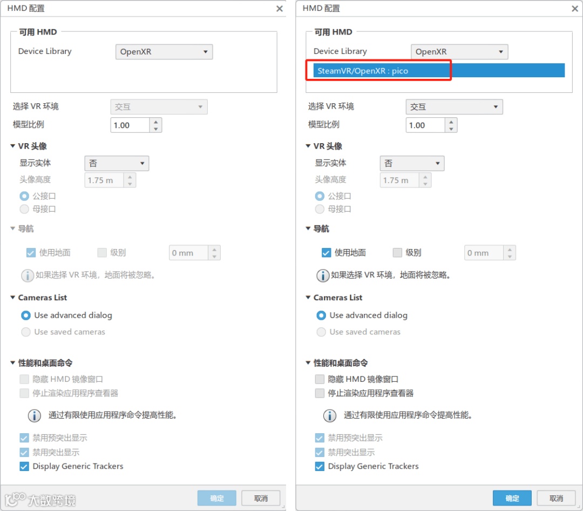Select 公接口 radio in right dialog

pos(320,196)
